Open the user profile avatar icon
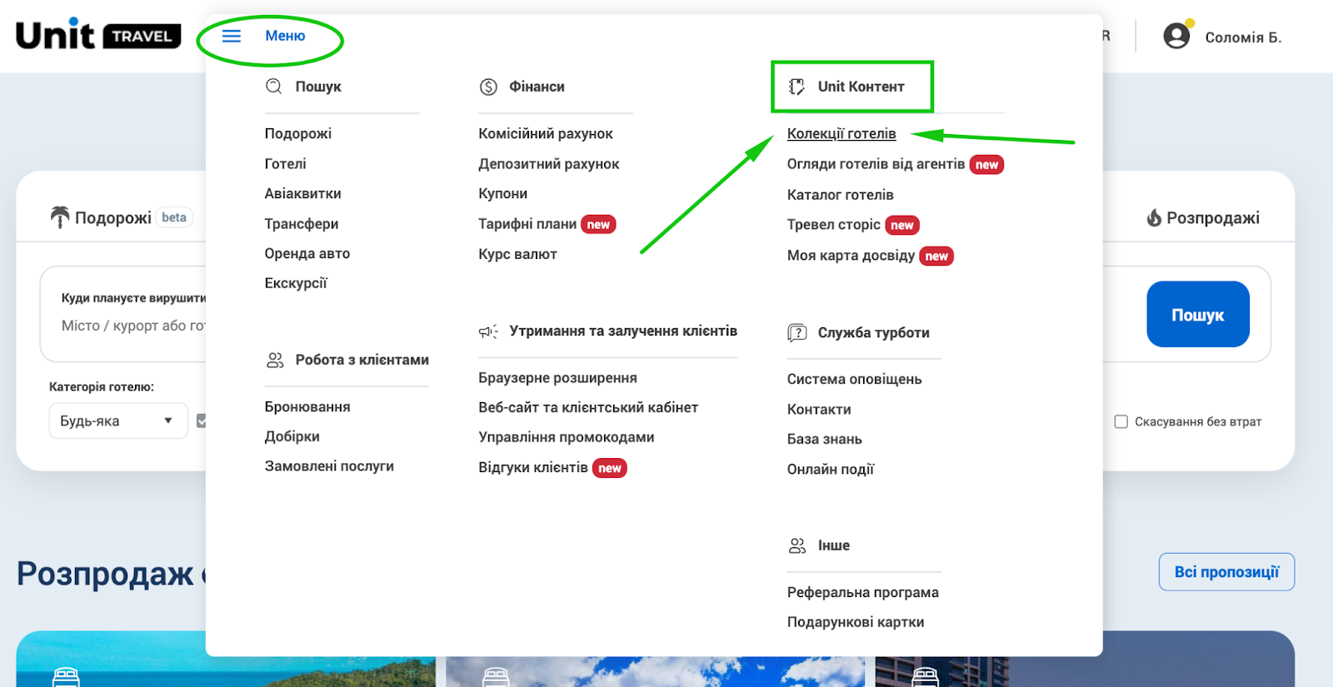Screen dimensions: 1333x687 pos(1176,36)
